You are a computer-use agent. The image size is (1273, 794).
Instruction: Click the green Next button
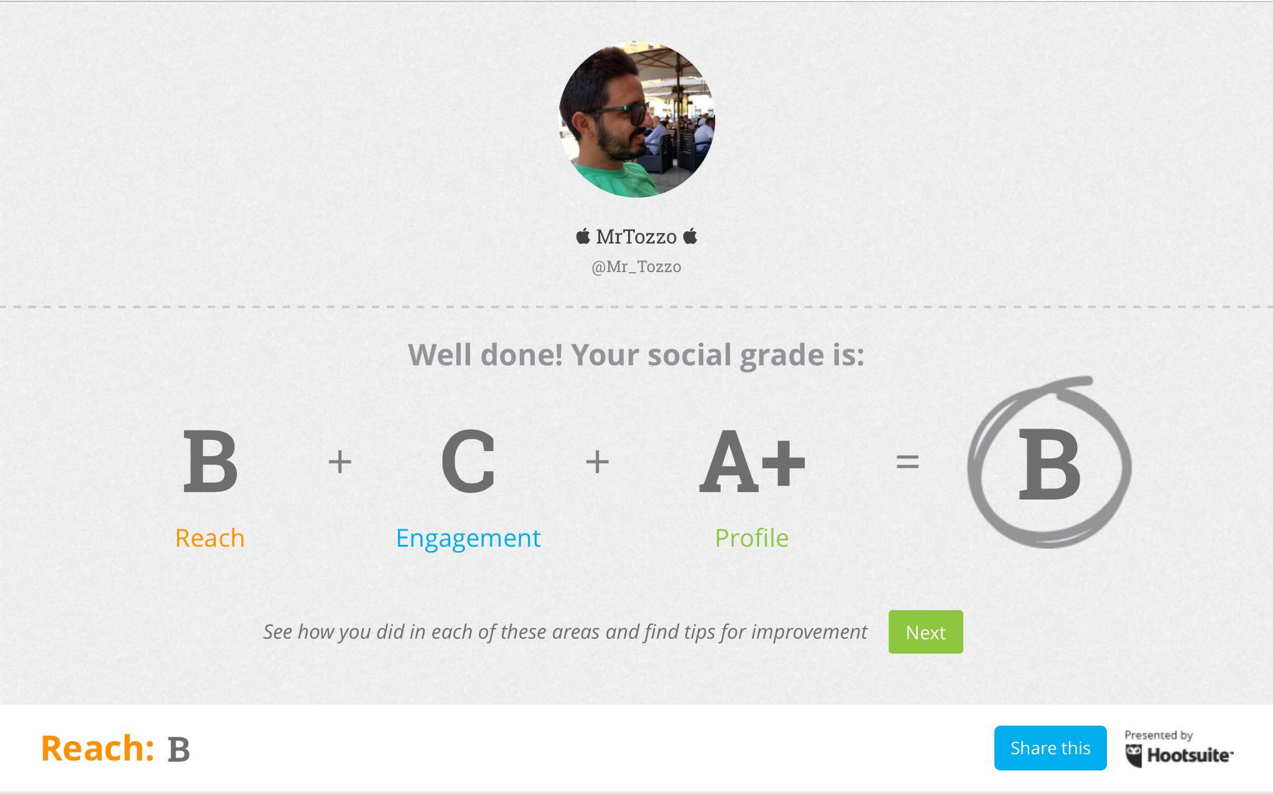(925, 632)
